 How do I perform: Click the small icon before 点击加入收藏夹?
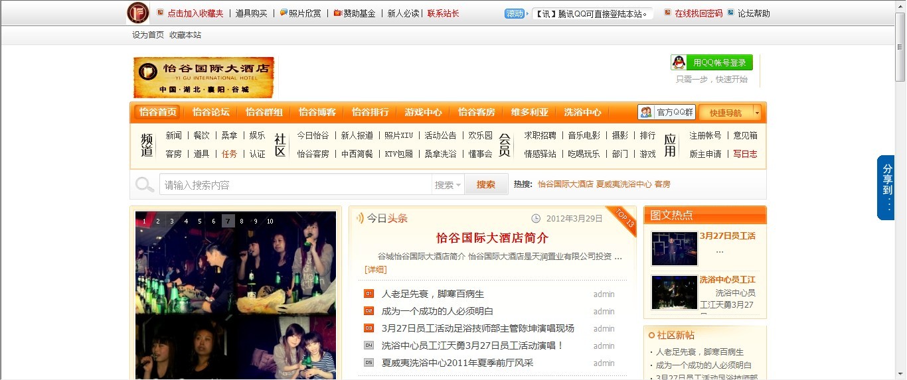point(160,13)
